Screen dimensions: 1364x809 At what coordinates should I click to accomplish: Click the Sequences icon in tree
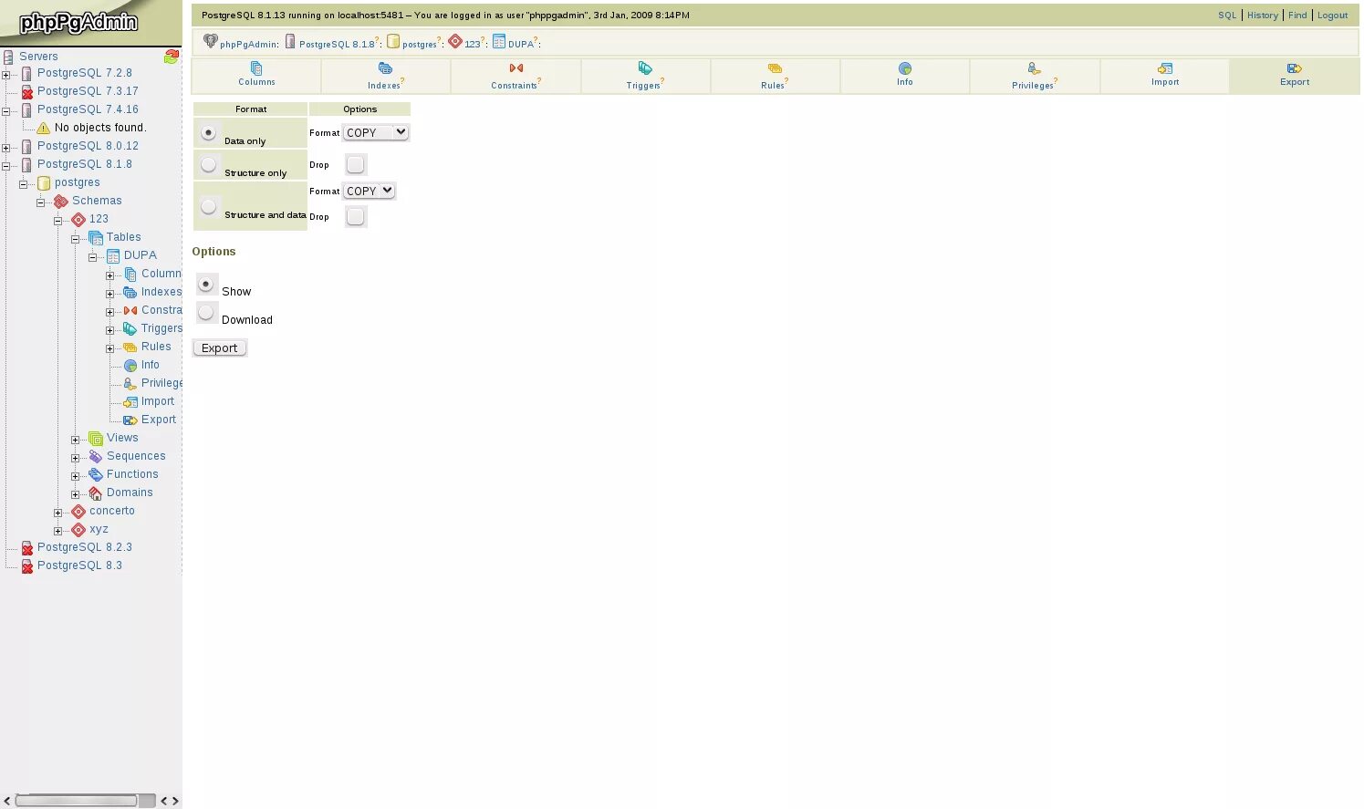96,457
